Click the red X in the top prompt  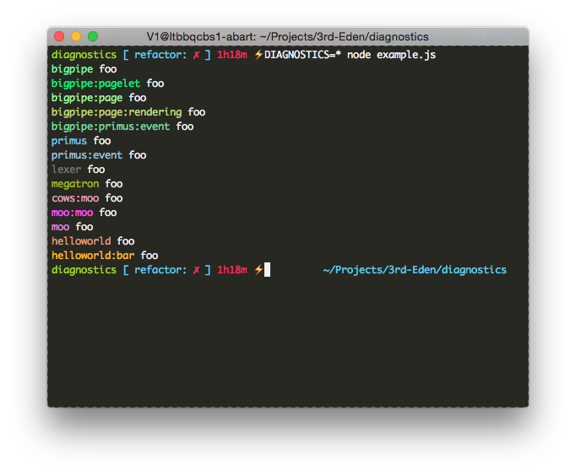(x=196, y=55)
